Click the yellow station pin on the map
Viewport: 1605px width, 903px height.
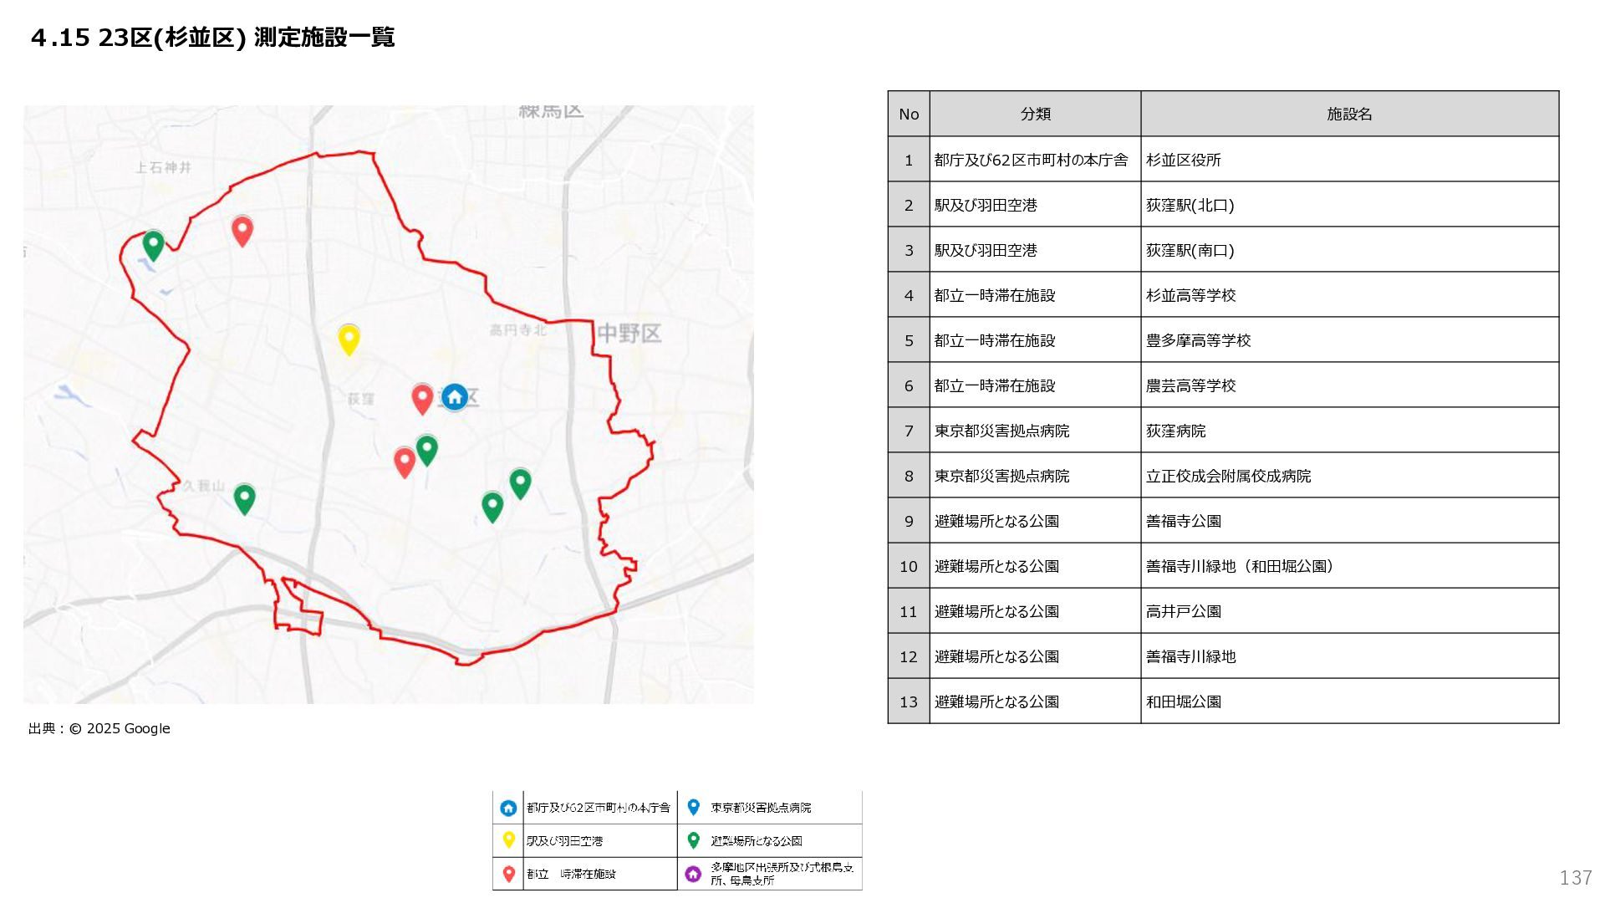[x=349, y=339]
